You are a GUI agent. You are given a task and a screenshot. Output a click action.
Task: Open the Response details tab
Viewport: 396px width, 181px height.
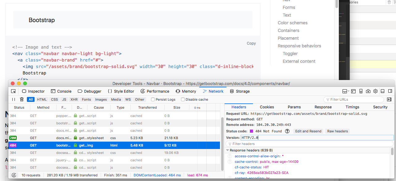tap(323, 107)
